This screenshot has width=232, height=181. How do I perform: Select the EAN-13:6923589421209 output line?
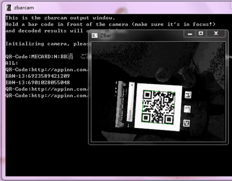pyautogui.click(x=38, y=76)
